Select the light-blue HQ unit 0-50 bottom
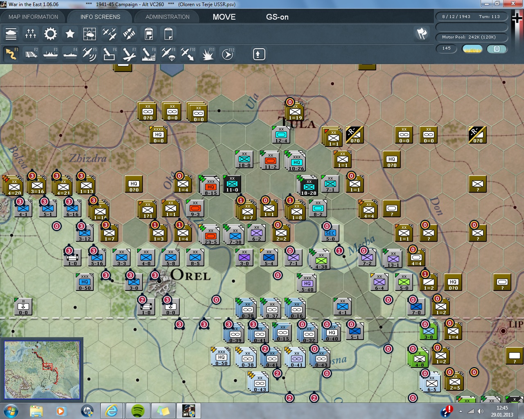This screenshot has height=419, width=524. point(221,356)
